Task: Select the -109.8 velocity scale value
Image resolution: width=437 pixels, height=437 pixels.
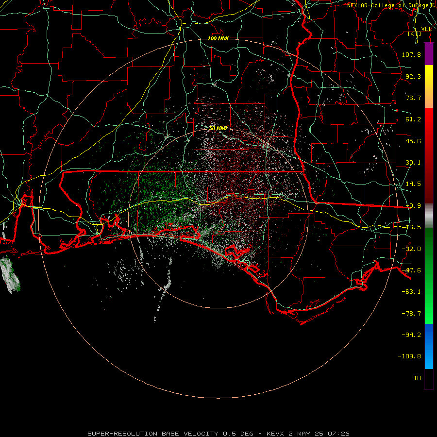Action: click(409, 356)
